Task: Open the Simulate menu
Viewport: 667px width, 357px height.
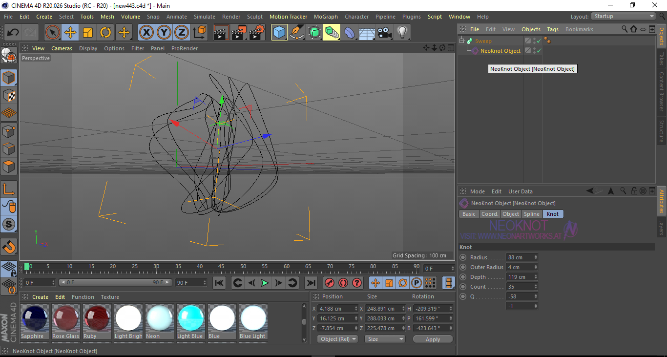Action: [204, 17]
